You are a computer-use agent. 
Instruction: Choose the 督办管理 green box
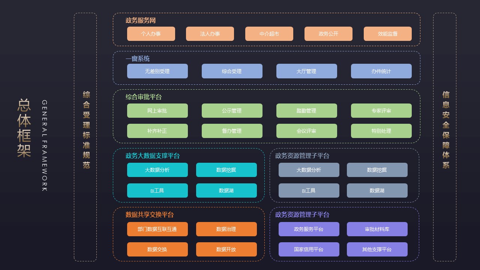click(232, 131)
